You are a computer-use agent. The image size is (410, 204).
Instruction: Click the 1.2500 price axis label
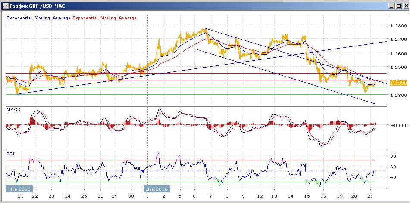tap(397, 68)
